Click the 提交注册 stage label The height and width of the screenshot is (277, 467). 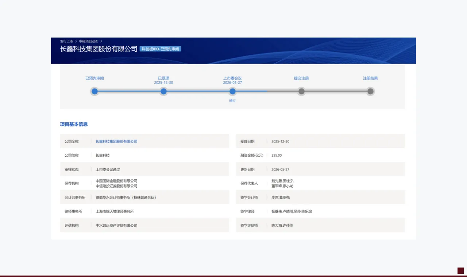301,78
